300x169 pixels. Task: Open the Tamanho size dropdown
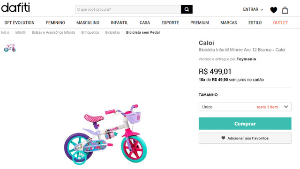(245, 107)
